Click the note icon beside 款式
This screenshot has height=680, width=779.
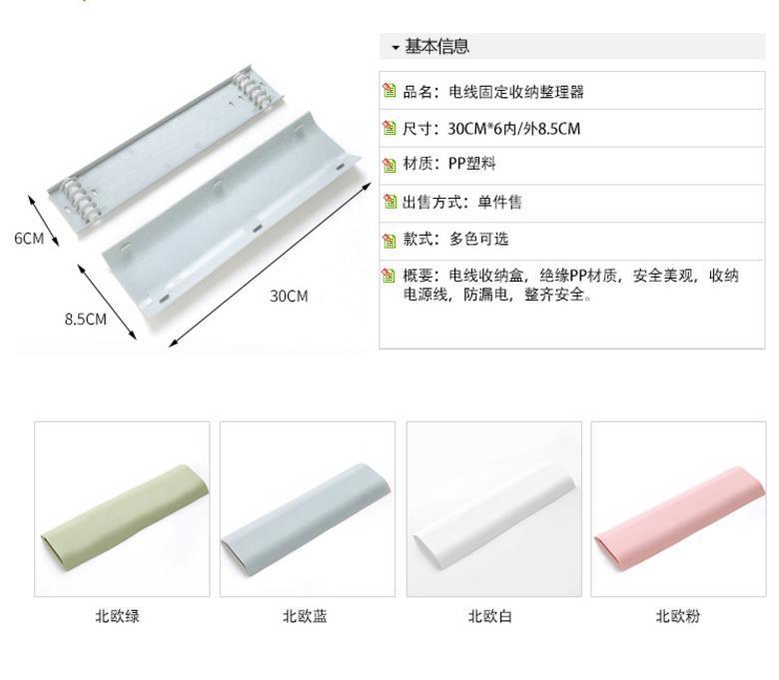[x=389, y=240]
